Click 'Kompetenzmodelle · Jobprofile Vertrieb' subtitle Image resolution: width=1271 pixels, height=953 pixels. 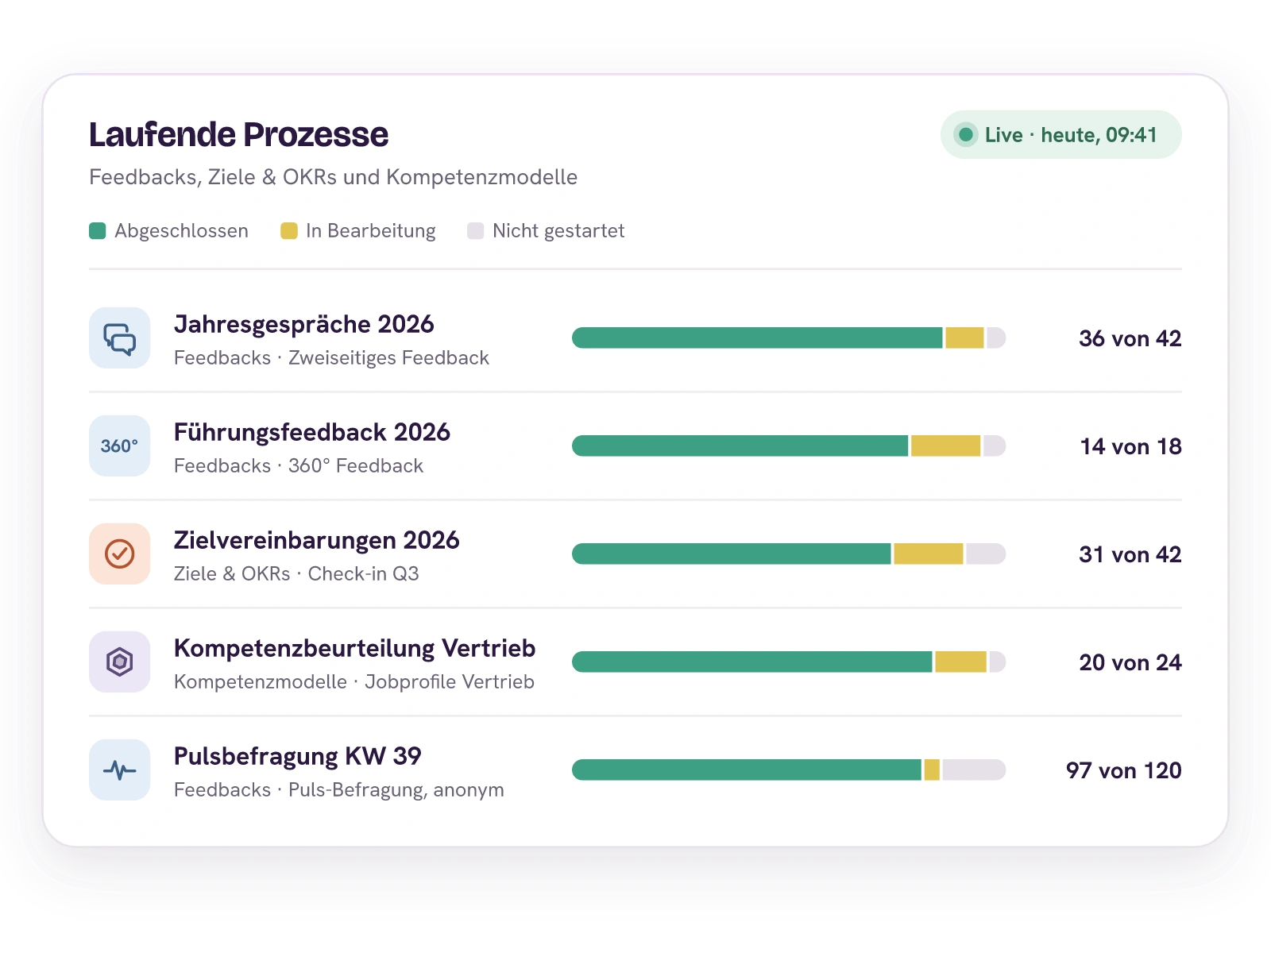[x=354, y=682]
